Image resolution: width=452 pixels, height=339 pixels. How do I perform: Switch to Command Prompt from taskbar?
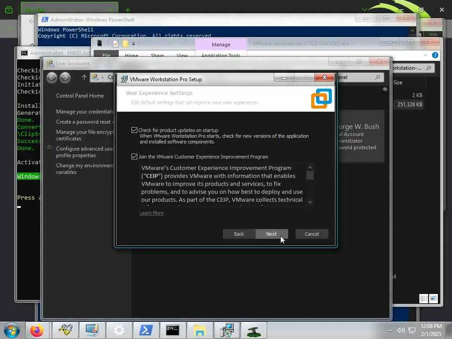click(173, 330)
